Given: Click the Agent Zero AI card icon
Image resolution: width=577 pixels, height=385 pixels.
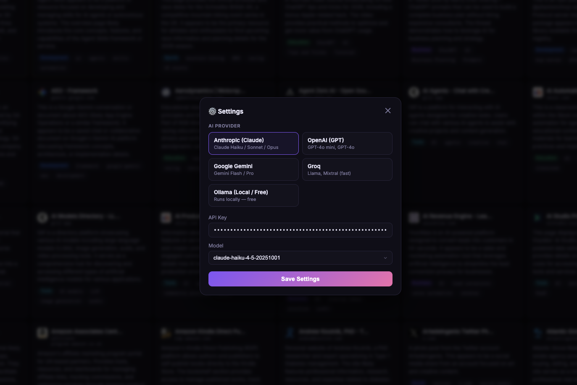Looking at the screenshot, I should tap(290, 91).
